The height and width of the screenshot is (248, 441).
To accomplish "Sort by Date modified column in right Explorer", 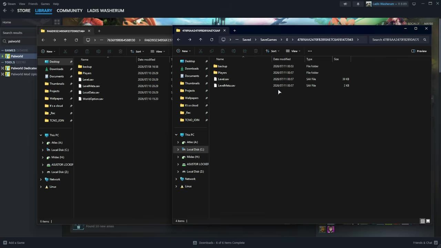I will point(282,59).
